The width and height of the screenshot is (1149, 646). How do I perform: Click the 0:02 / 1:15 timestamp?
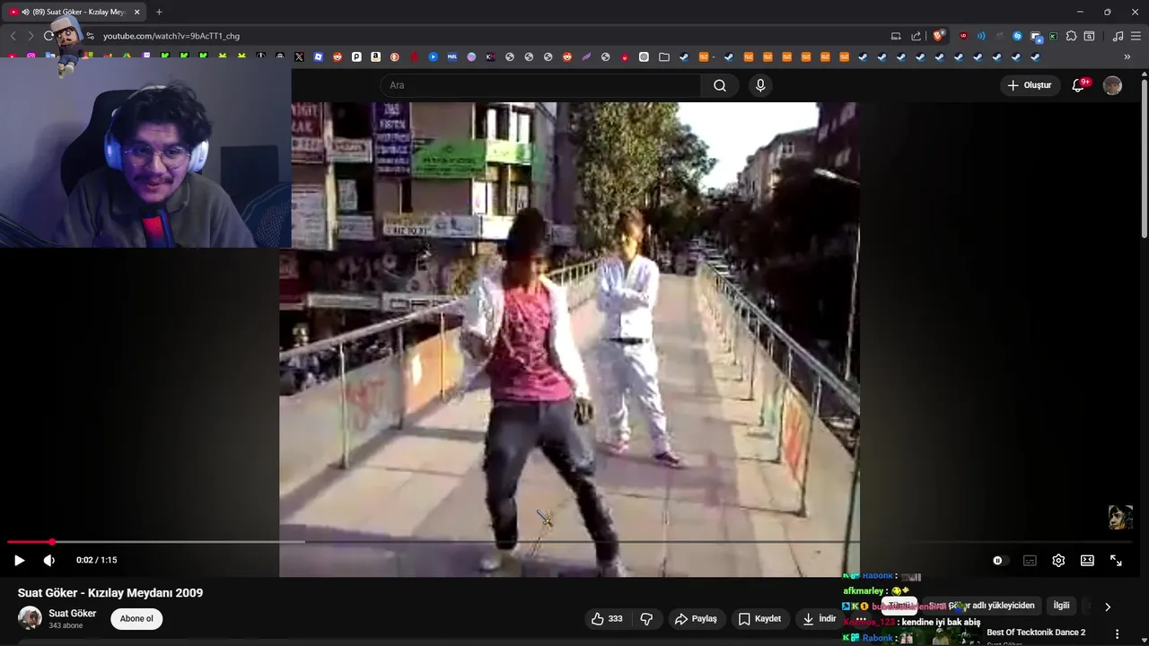[97, 560]
